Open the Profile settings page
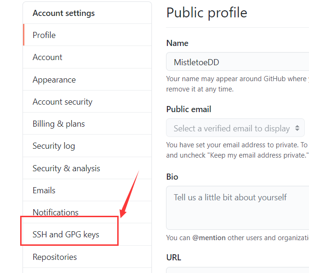This screenshot has width=309, height=273. click(x=44, y=35)
